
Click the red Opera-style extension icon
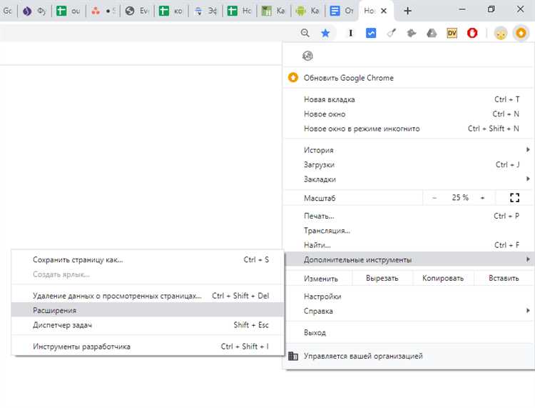(x=472, y=33)
